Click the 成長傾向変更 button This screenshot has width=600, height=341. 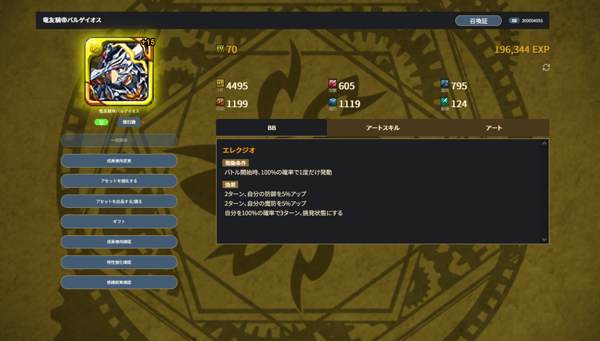tap(119, 161)
